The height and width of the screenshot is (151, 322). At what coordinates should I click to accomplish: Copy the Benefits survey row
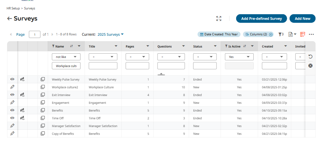[x=43, y=110]
